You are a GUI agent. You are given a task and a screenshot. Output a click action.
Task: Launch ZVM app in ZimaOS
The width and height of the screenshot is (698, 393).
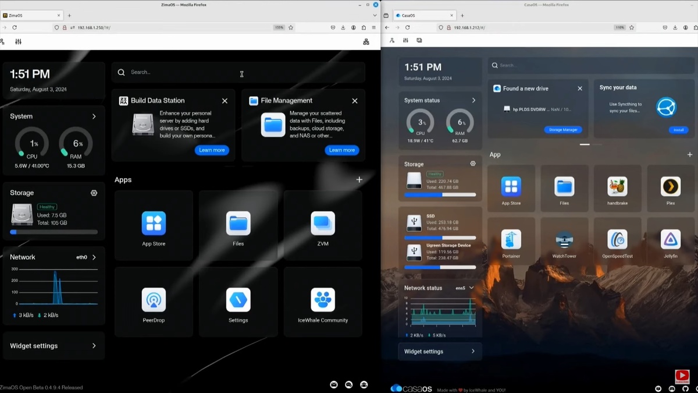click(323, 225)
